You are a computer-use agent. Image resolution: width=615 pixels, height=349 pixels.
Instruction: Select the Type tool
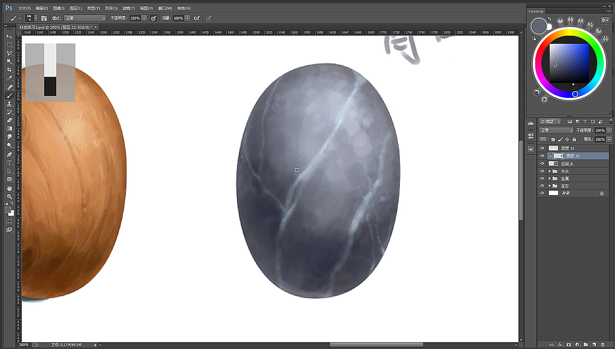pyautogui.click(x=9, y=163)
